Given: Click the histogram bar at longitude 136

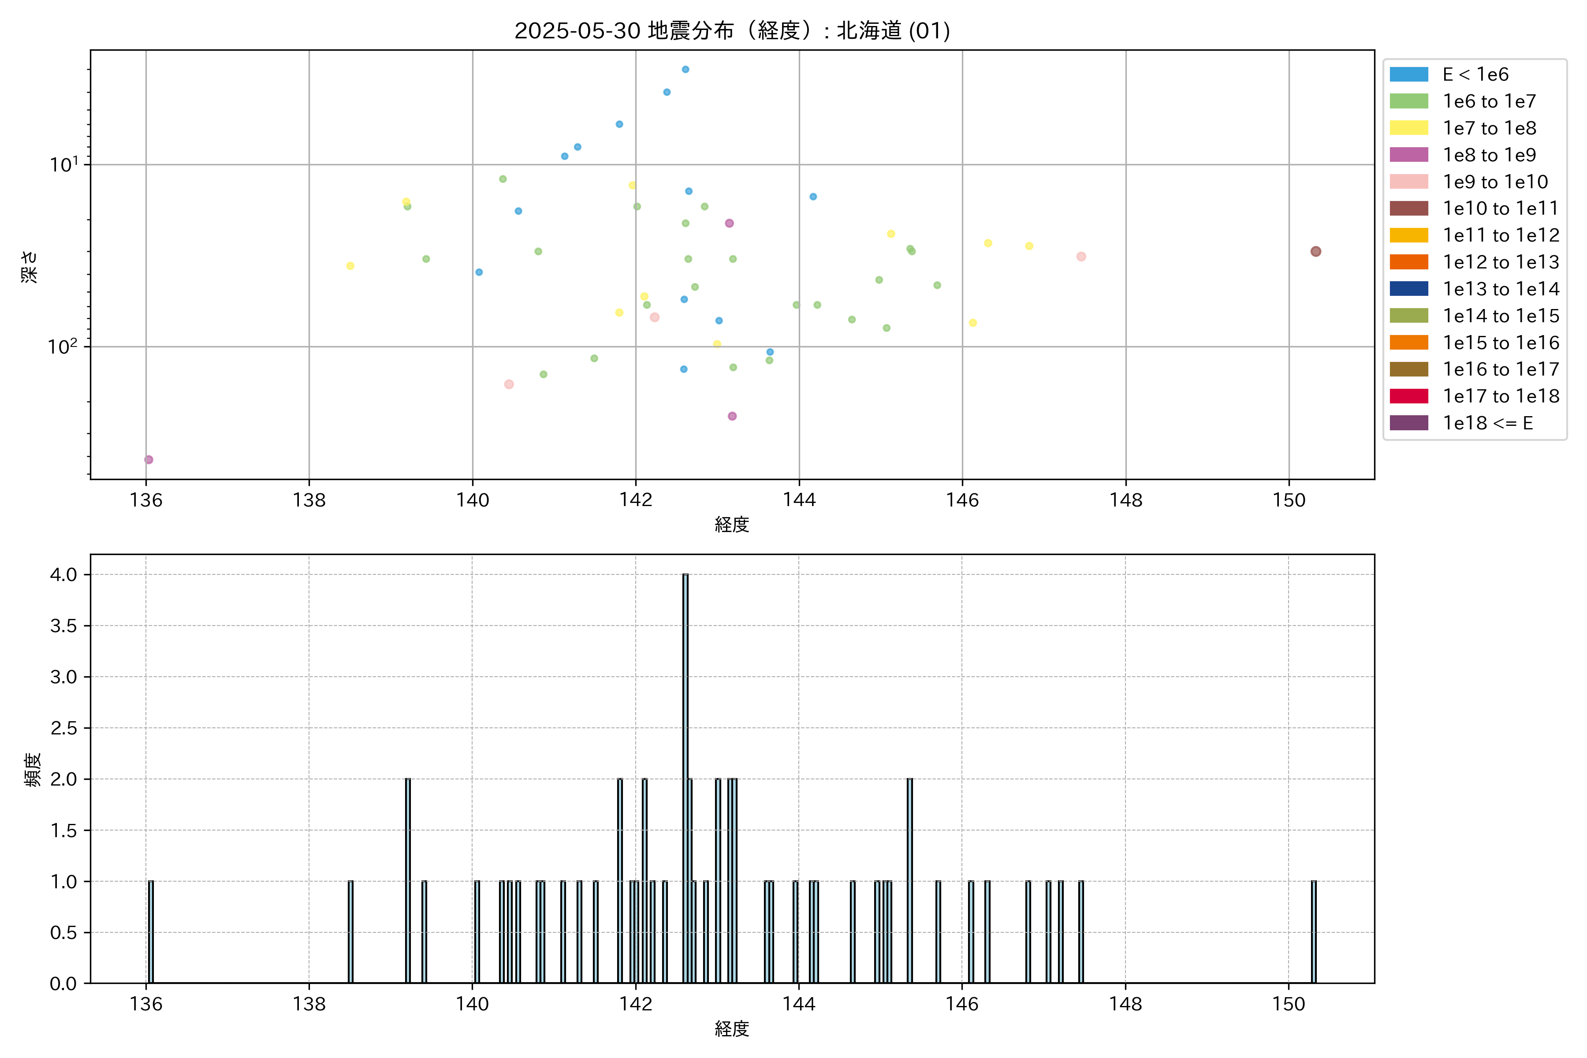Looking at the screenshot, I should pos(150,931).
